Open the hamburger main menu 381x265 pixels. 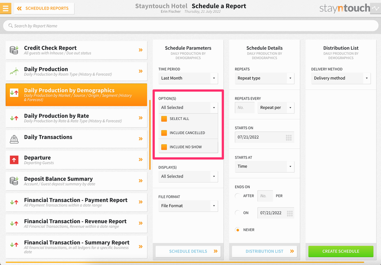[x=5, y=8]
